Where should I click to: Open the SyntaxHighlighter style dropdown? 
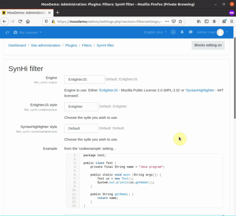[x=81, y=128]
